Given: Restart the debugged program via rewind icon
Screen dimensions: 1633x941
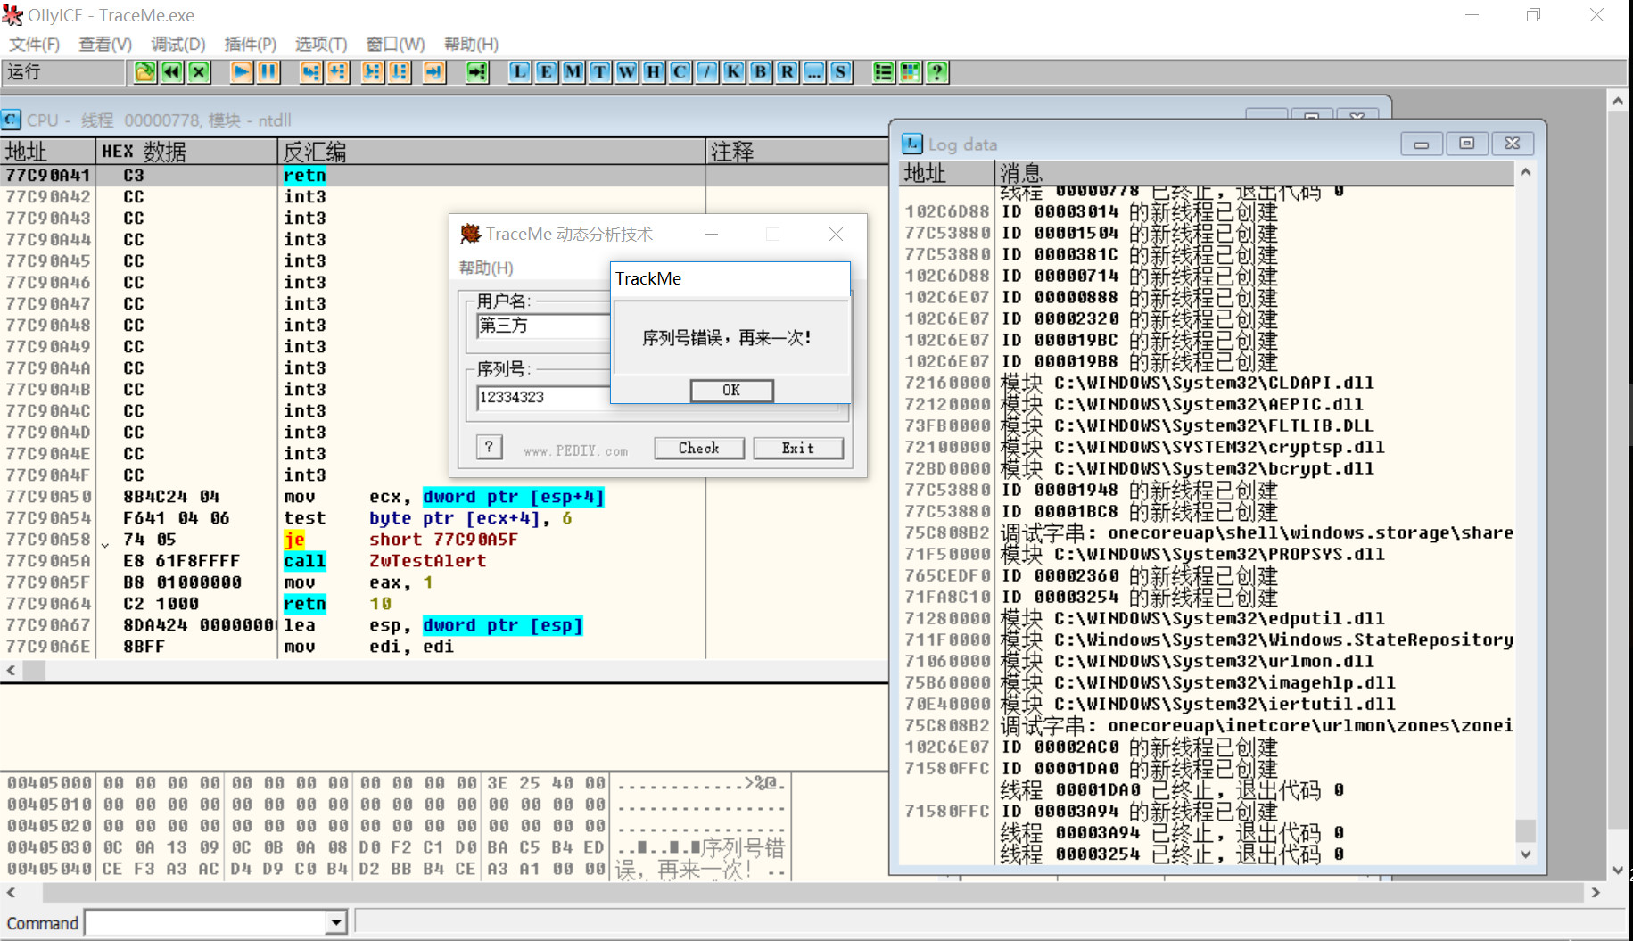Looking at the screenshot, I should click(172, 72).
